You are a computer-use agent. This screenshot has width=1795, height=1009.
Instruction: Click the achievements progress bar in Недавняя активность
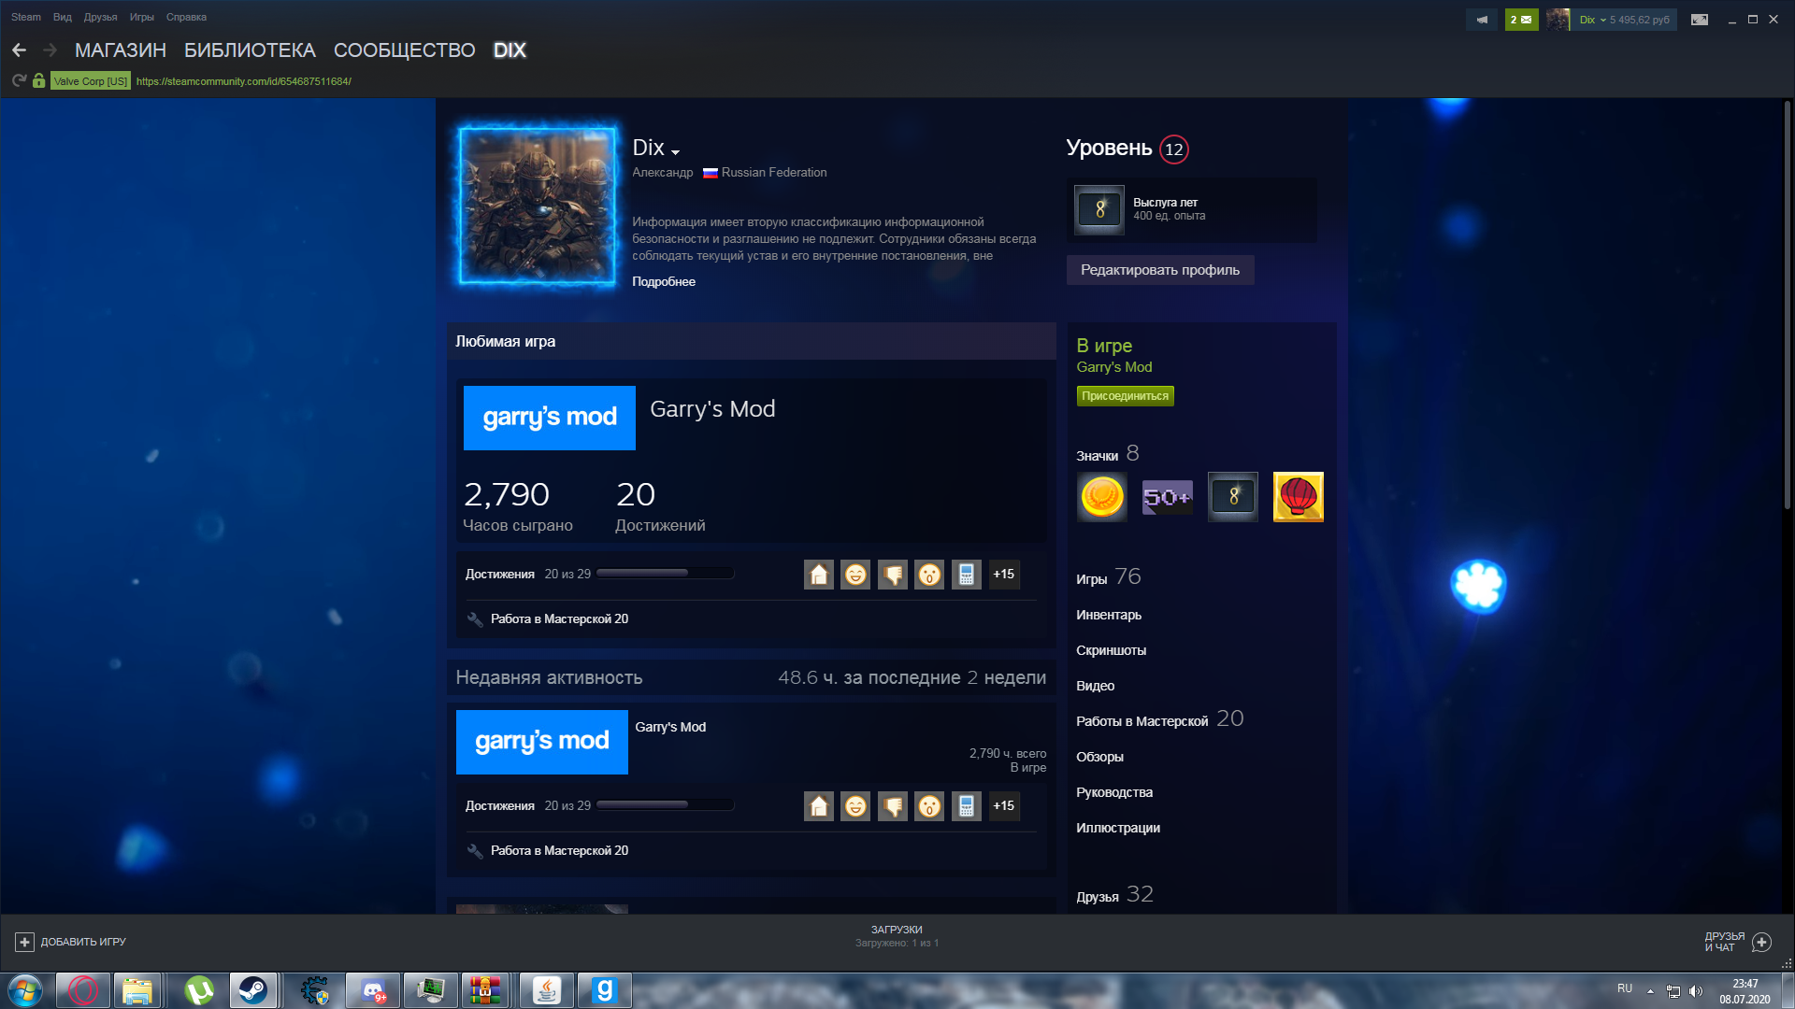click(665, 805)
